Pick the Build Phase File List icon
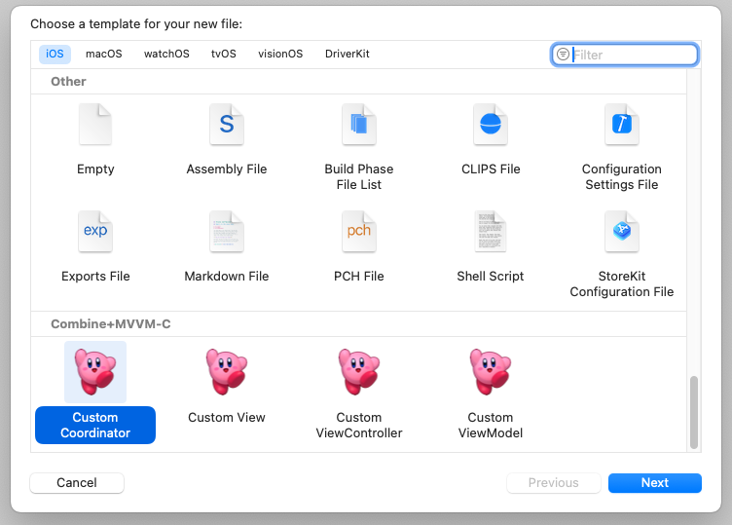Screen dimensions: 732x525 (x=358, y=125)
